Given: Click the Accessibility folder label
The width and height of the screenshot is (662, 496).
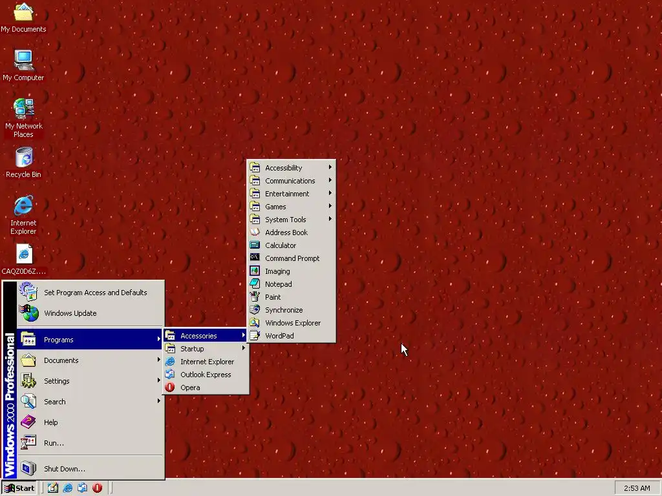Looking at the screenshot, I should point(283,168).
